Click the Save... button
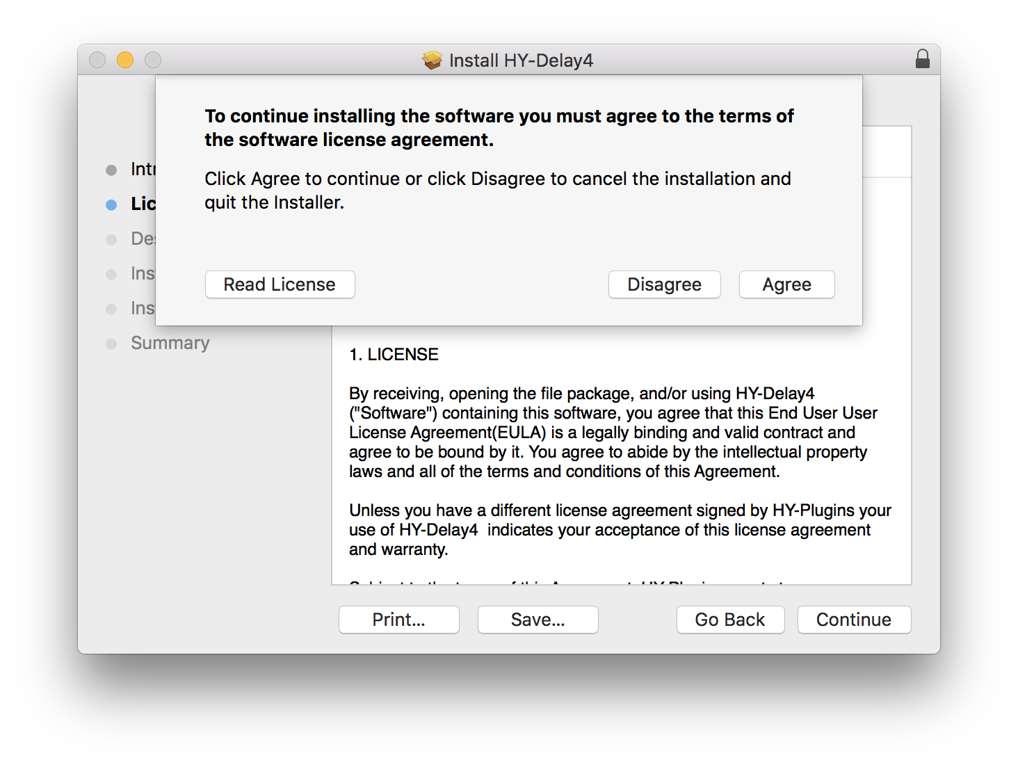Image resolution: width=1018 pixels, height=765 pixels. click(538, 620)
